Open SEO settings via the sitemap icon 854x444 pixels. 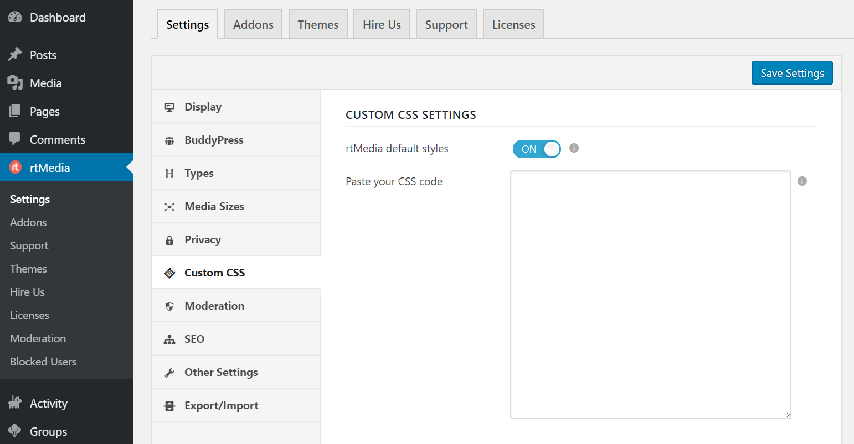pos(169,338)
